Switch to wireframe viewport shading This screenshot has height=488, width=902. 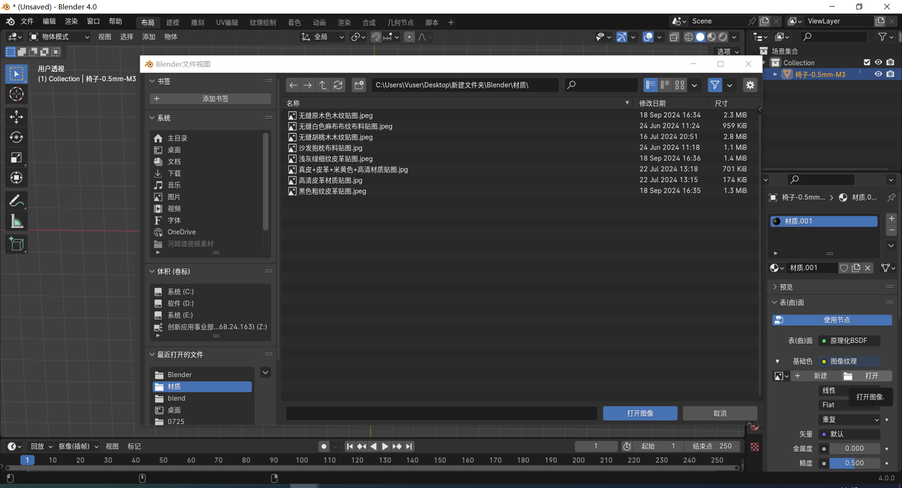pyautogui.click(x=688, y=37)
